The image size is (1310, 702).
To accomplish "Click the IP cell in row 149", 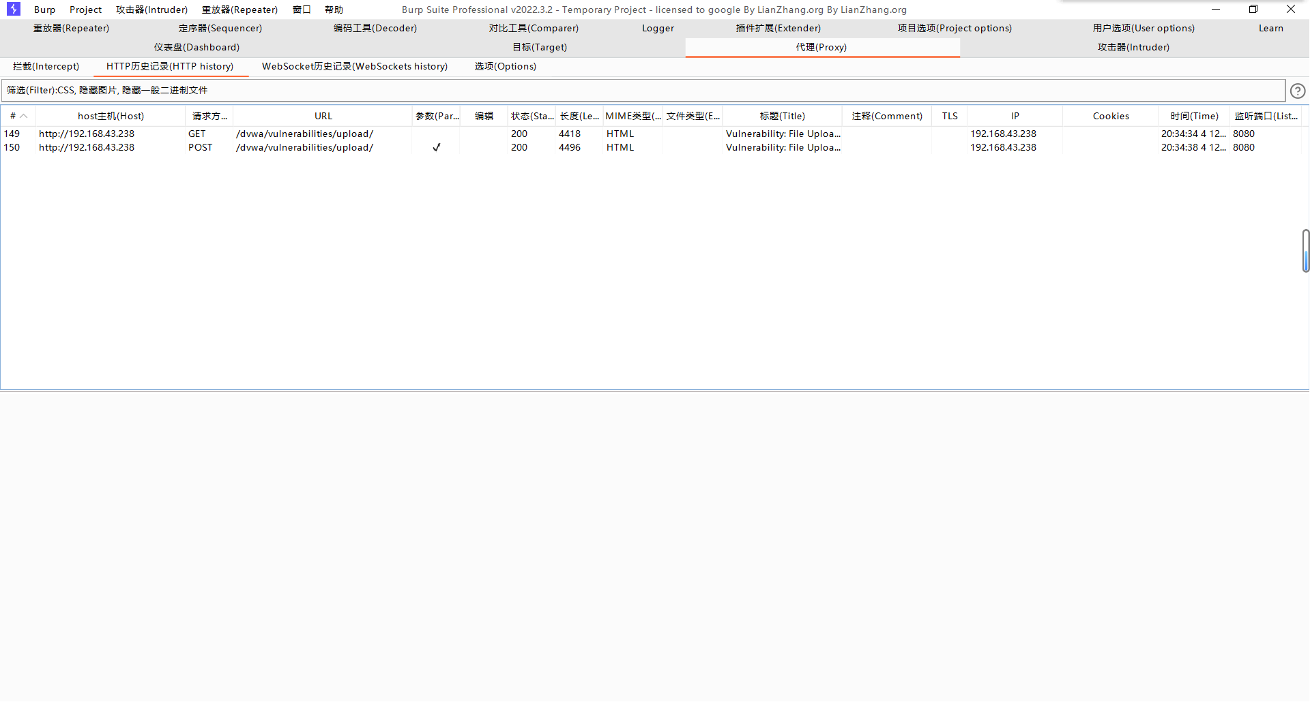I will tap(1004, 134).
